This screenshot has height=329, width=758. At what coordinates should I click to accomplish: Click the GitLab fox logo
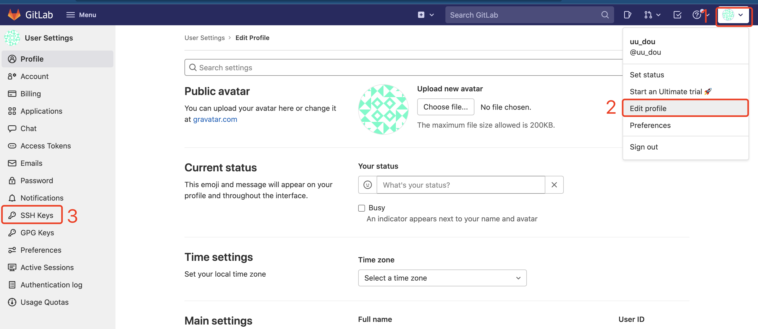coord(14,15)
